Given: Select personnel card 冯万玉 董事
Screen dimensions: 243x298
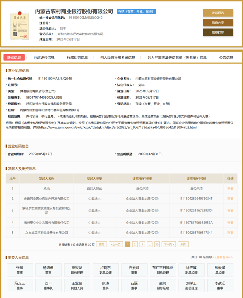Looking at the screenshot, I should pyautogui.click(x=20, y=285).
